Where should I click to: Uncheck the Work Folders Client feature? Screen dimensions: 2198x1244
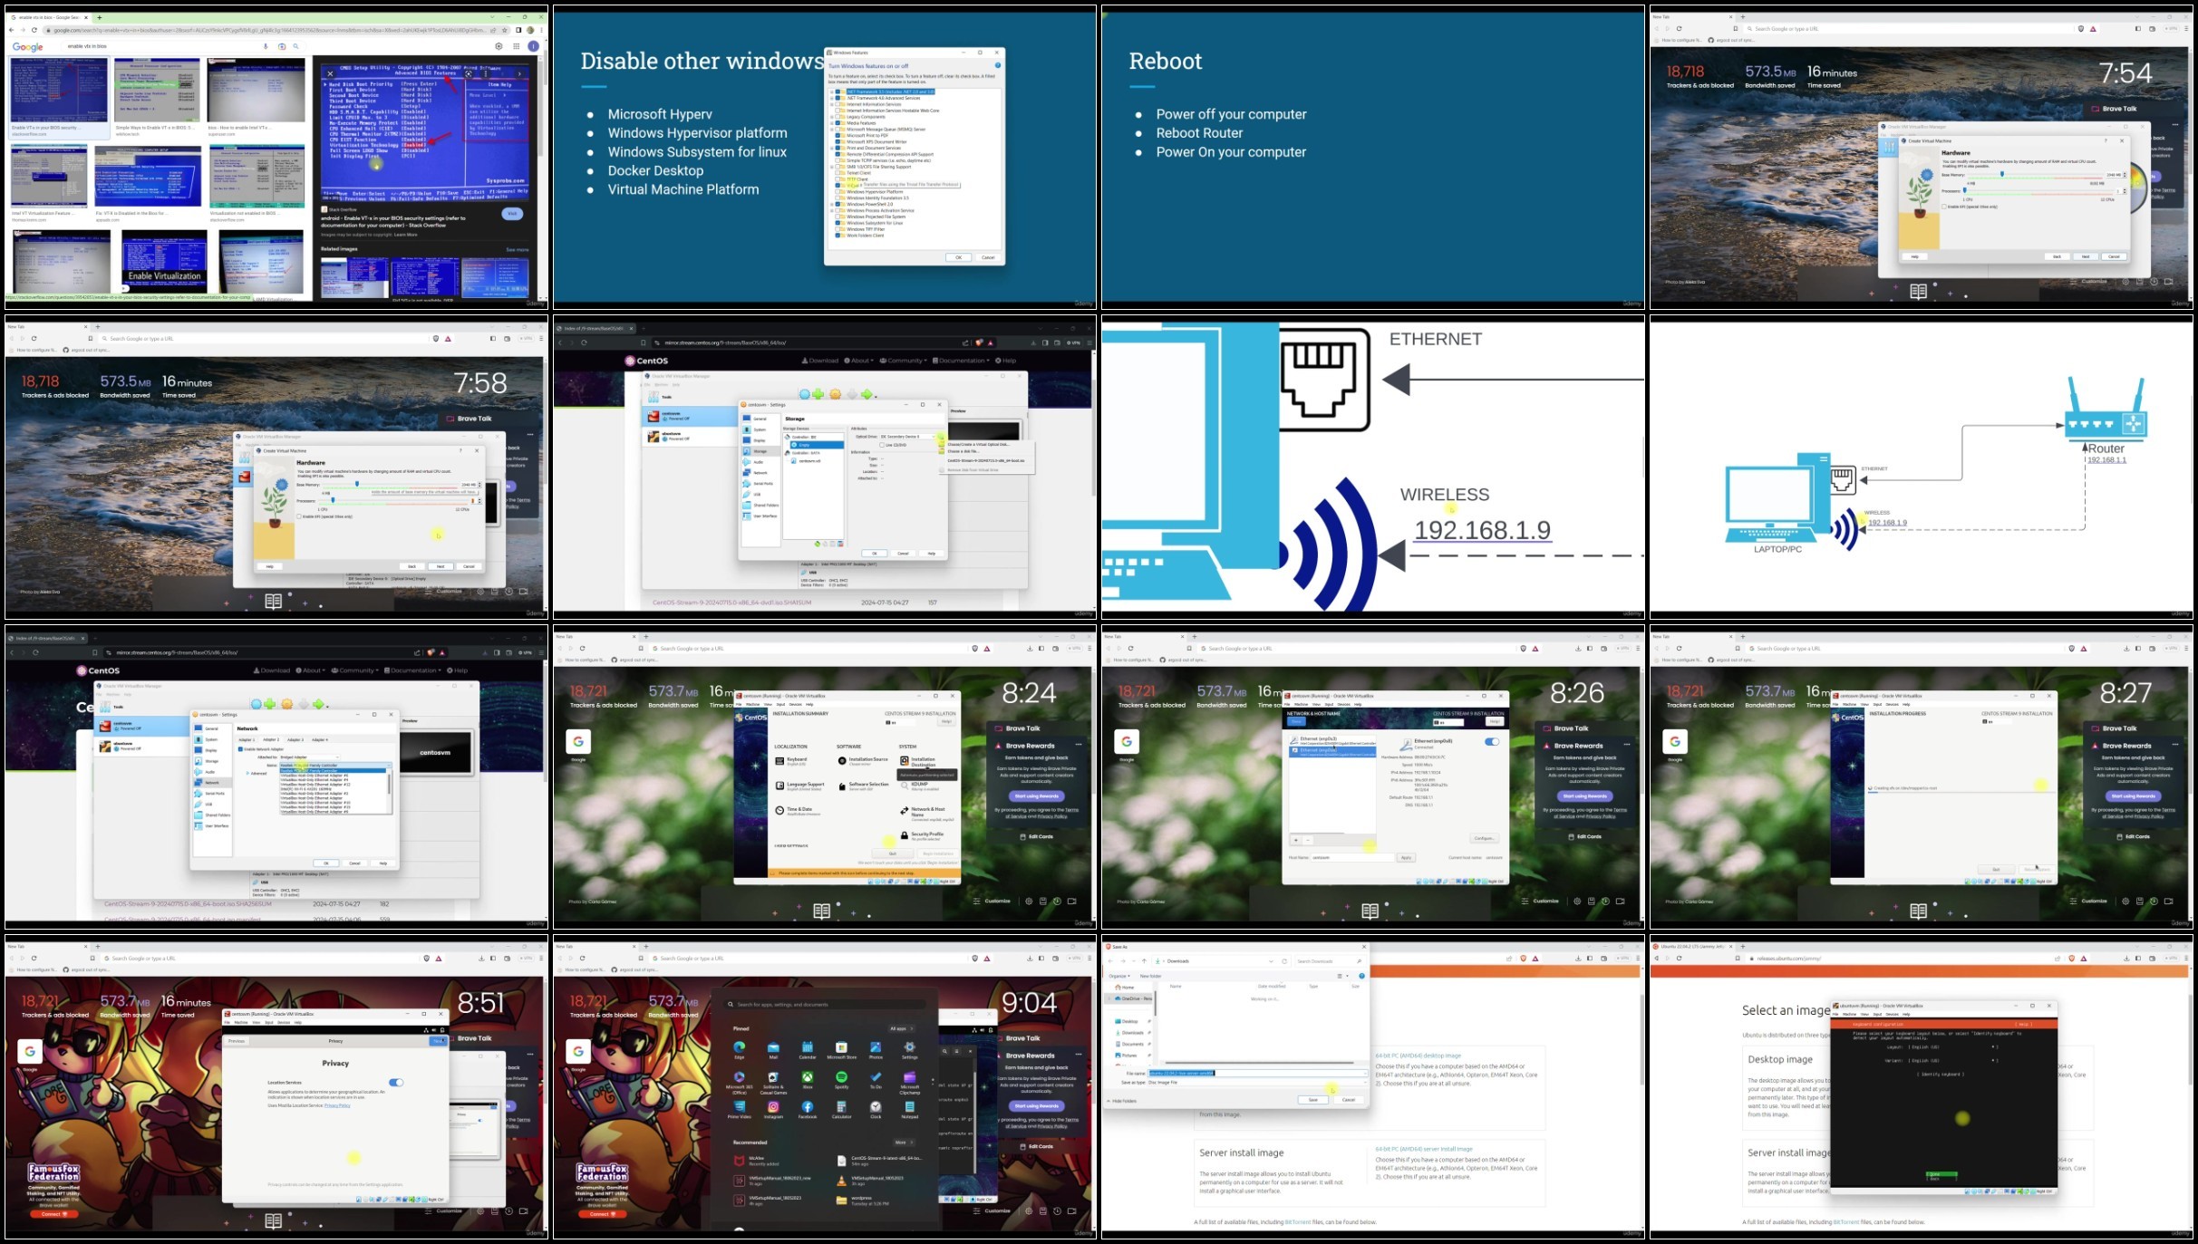[x=838, y=236]
